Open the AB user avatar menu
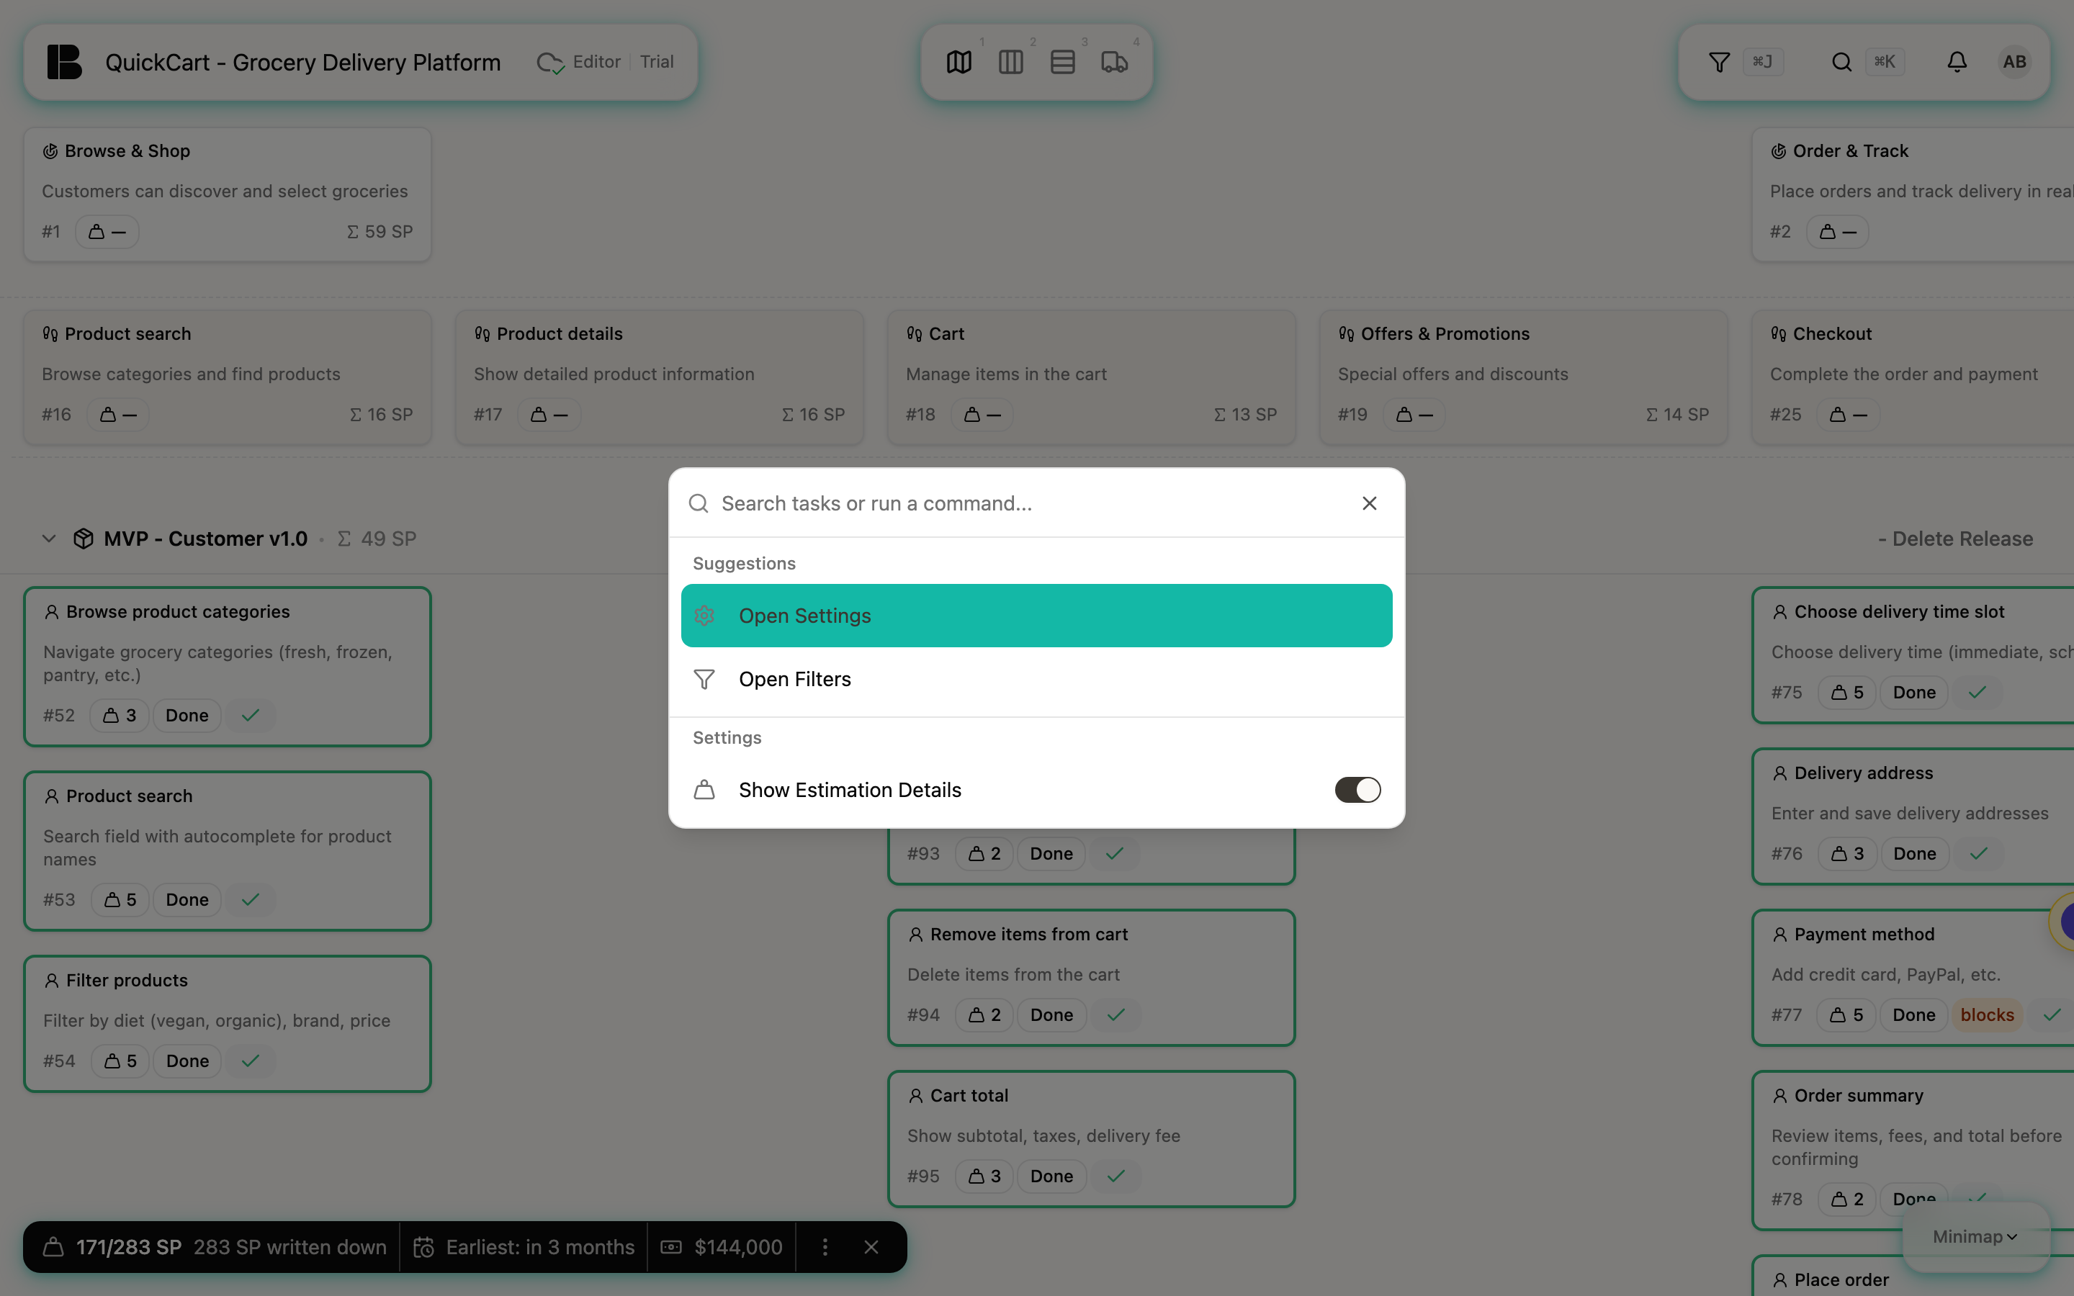 tap(2014, 62)
